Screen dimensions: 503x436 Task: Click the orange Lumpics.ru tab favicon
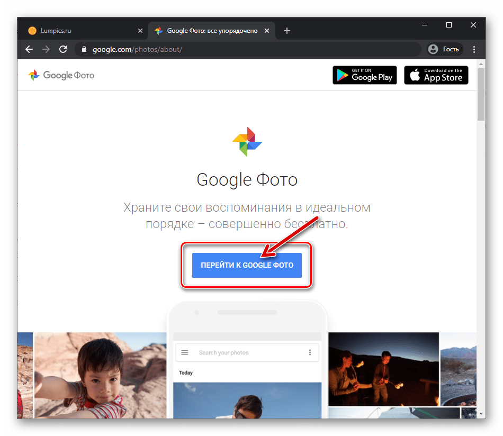pos(32,31)
